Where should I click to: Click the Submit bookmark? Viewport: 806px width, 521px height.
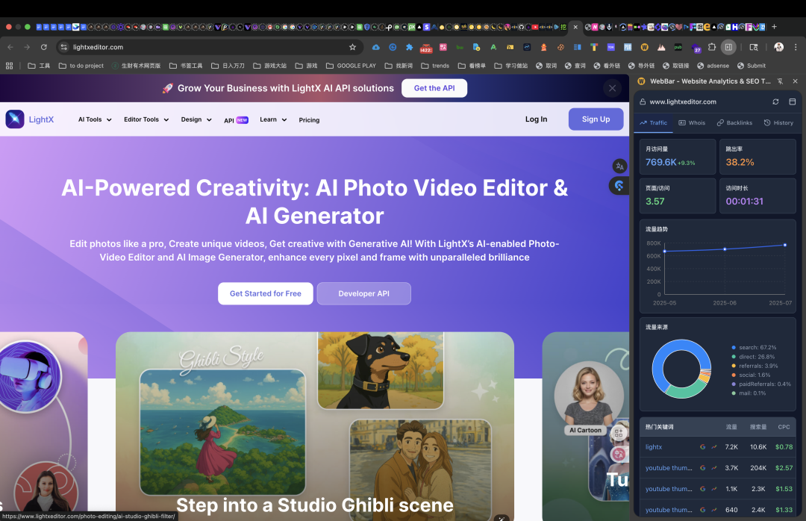click(751, 66)
